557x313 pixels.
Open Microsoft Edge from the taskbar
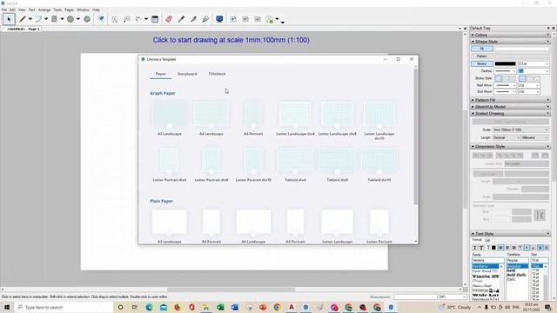pyautogui.click(x=149, y=307)
